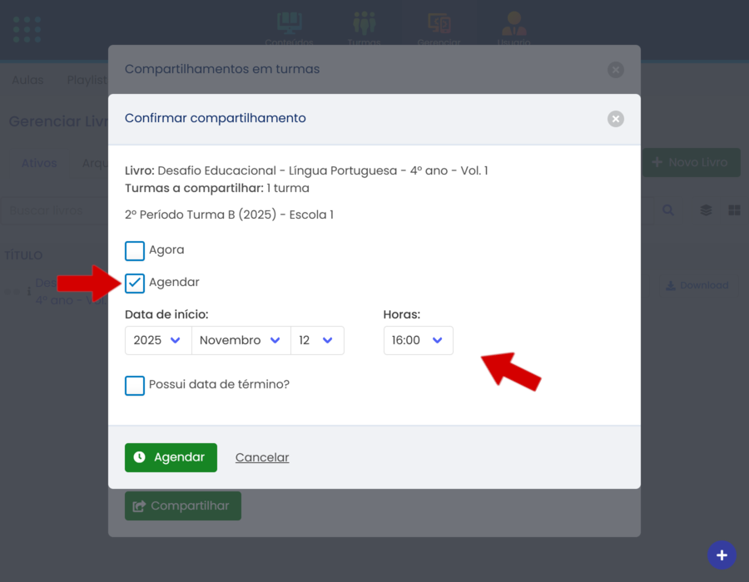
Task: Click the search magnifier icon
Action: click(668, 210)
